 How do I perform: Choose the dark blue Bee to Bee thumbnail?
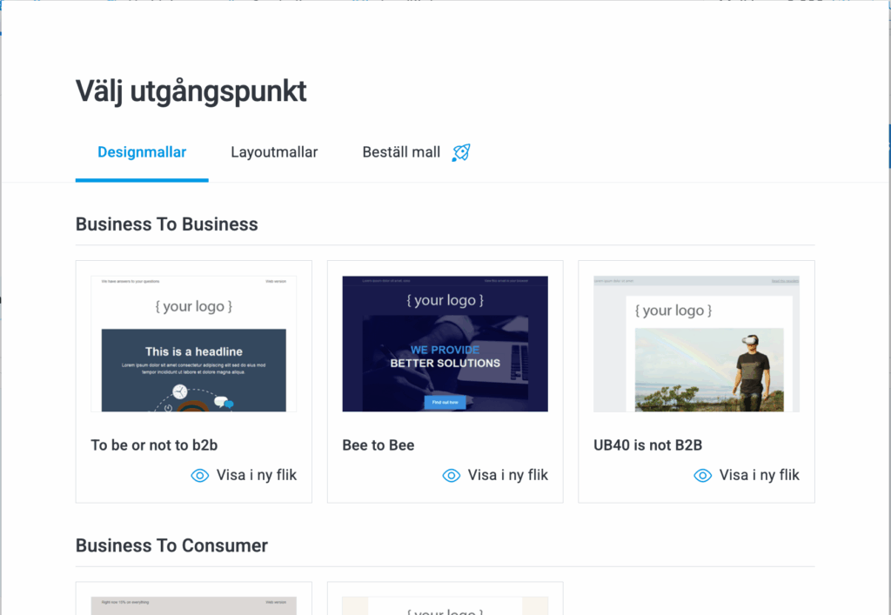point(445,344)
